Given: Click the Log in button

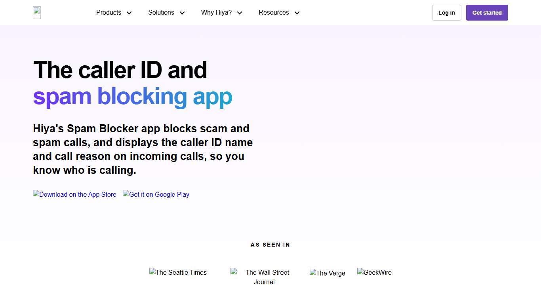Looking at the screenshot, I should click(446, 12).
